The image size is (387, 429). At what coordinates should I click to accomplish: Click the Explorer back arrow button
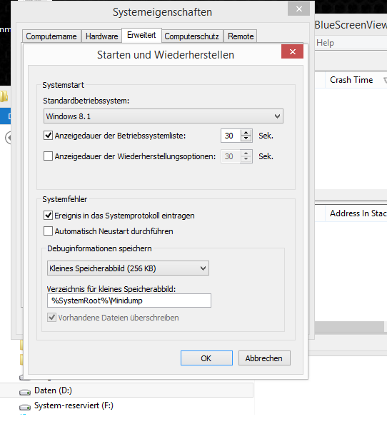pos(9,138)
